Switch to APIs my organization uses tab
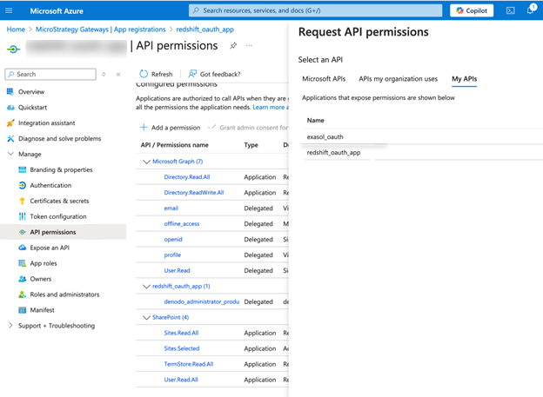Viewport: 543px width, 397px height. pos(398,79)
